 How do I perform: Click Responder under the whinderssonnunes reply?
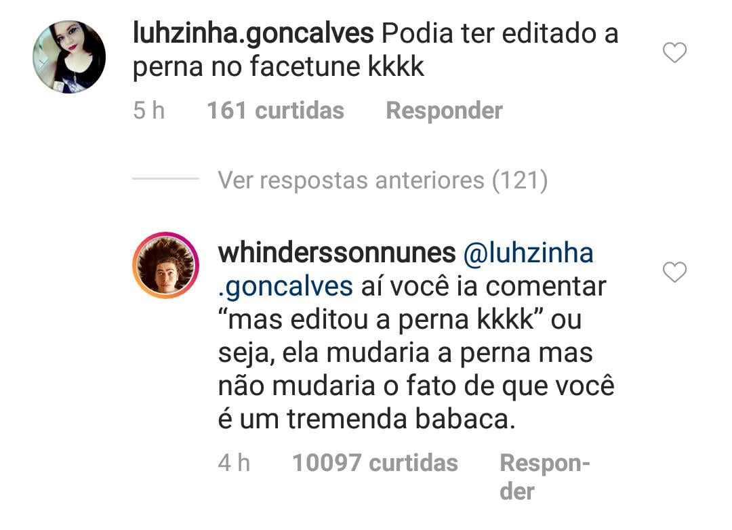[545, 476]
